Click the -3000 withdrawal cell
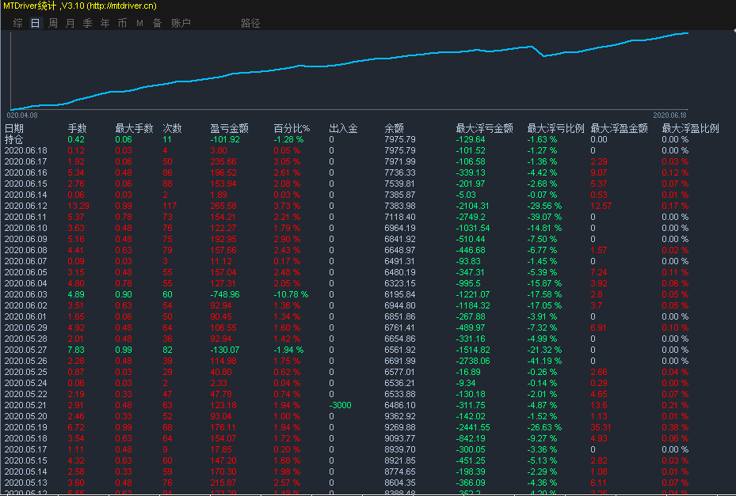Image resolution: width=736 pixels, height=496 pixels. [x=341, y=405]
